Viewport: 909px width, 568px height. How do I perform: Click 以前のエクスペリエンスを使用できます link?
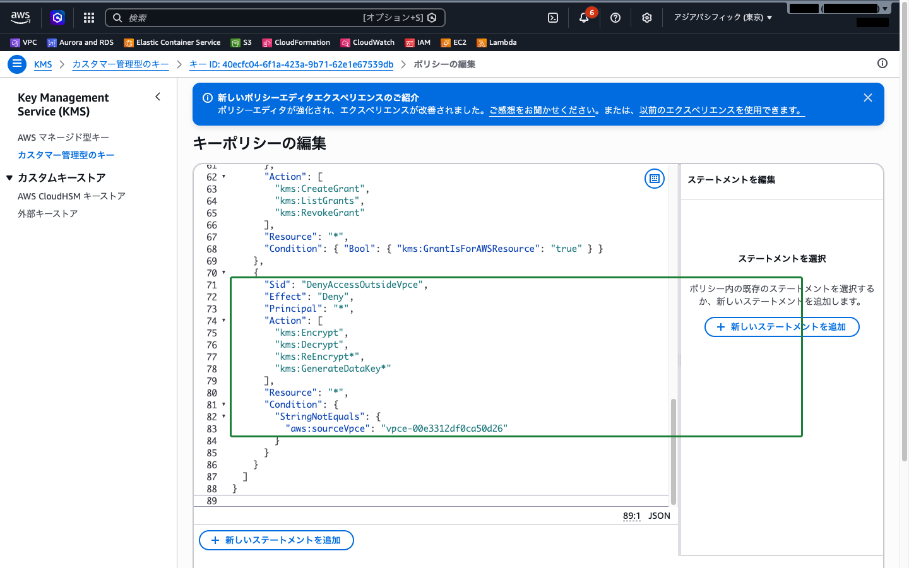(722, 110)
